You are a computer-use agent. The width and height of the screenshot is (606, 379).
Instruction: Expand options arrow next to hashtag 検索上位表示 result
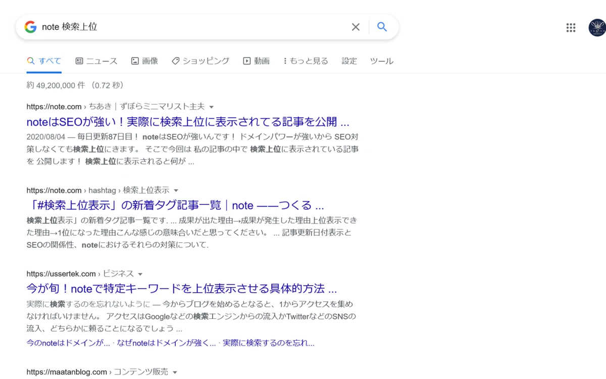pyautogui.click(x=176, y=191)
